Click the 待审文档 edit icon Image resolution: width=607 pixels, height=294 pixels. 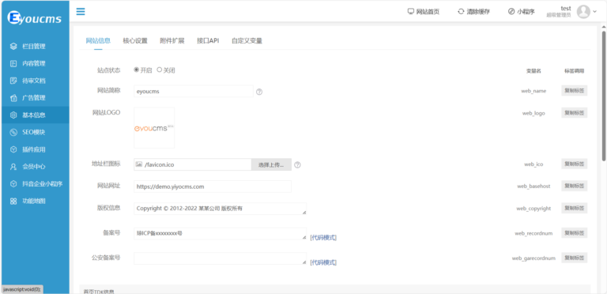pyautogui.click(x=13, y=81)
